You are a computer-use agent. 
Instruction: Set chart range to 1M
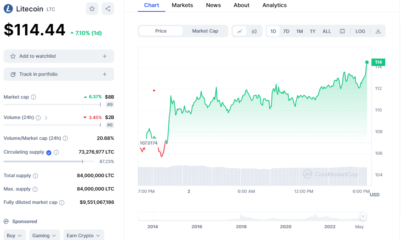[x=299, y=31]
